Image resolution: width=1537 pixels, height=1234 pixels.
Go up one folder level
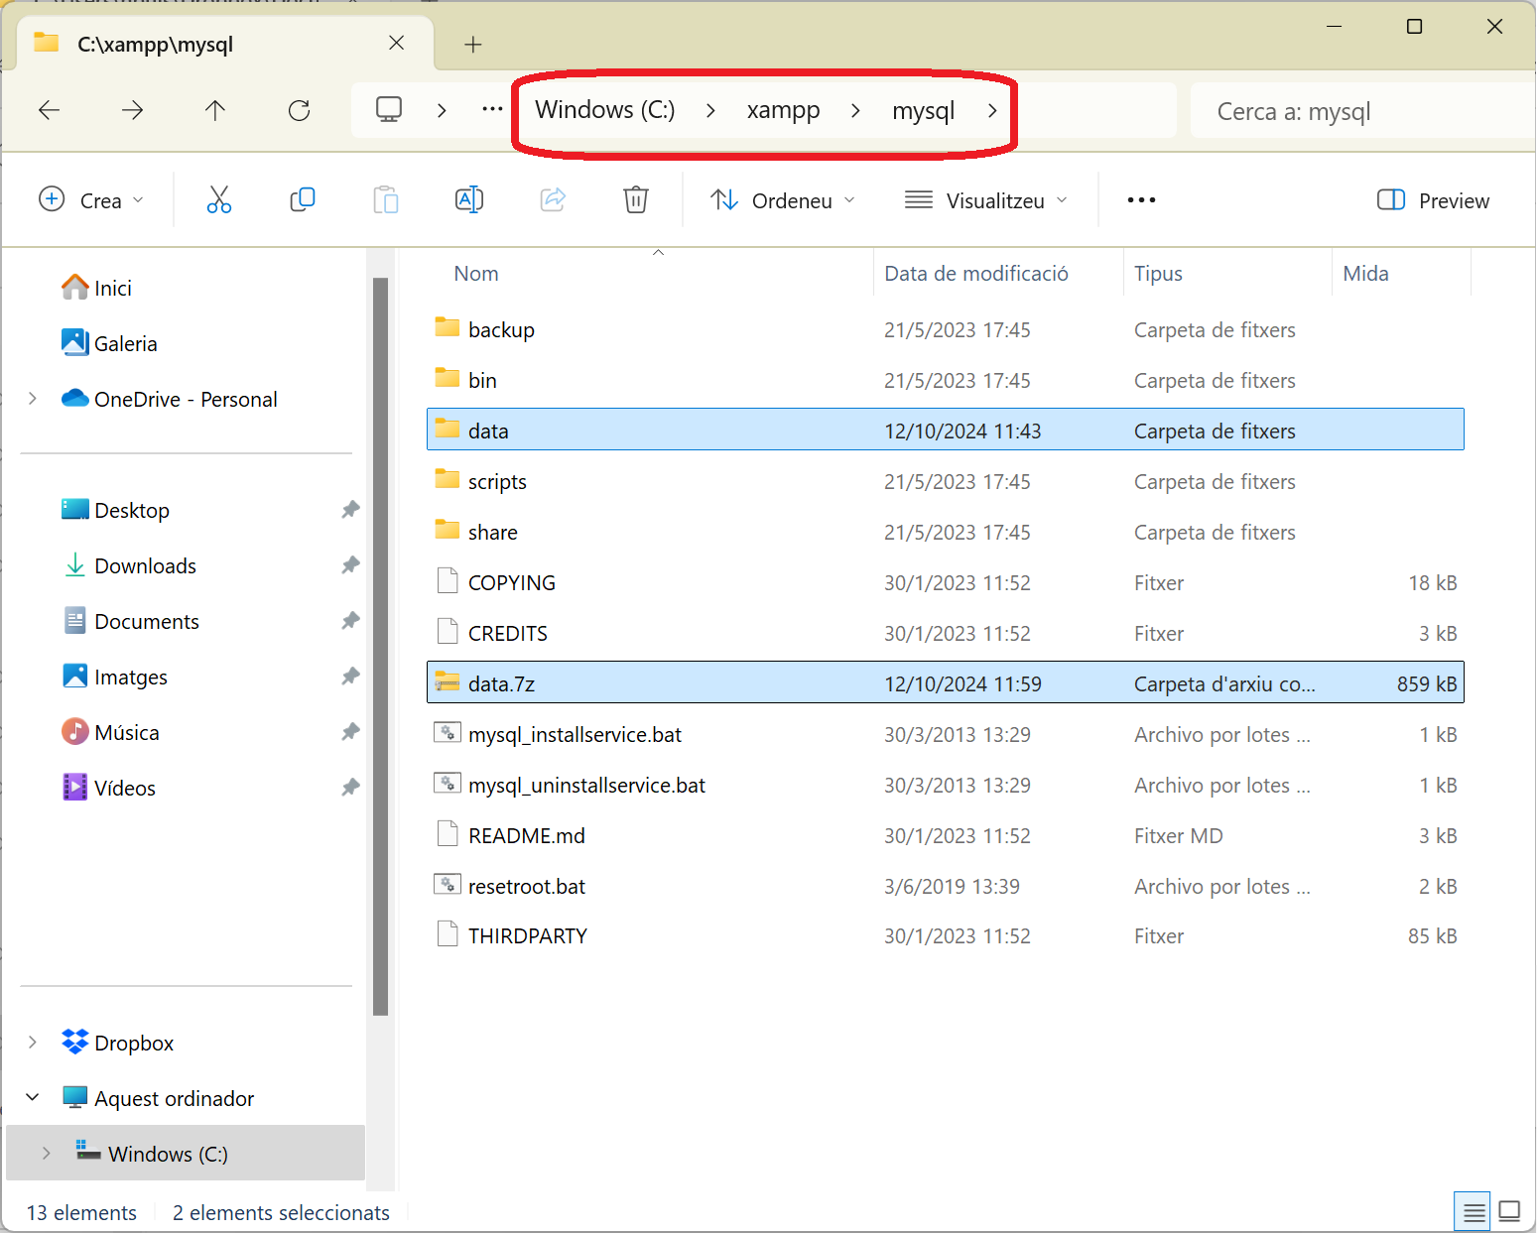[215, 110]
